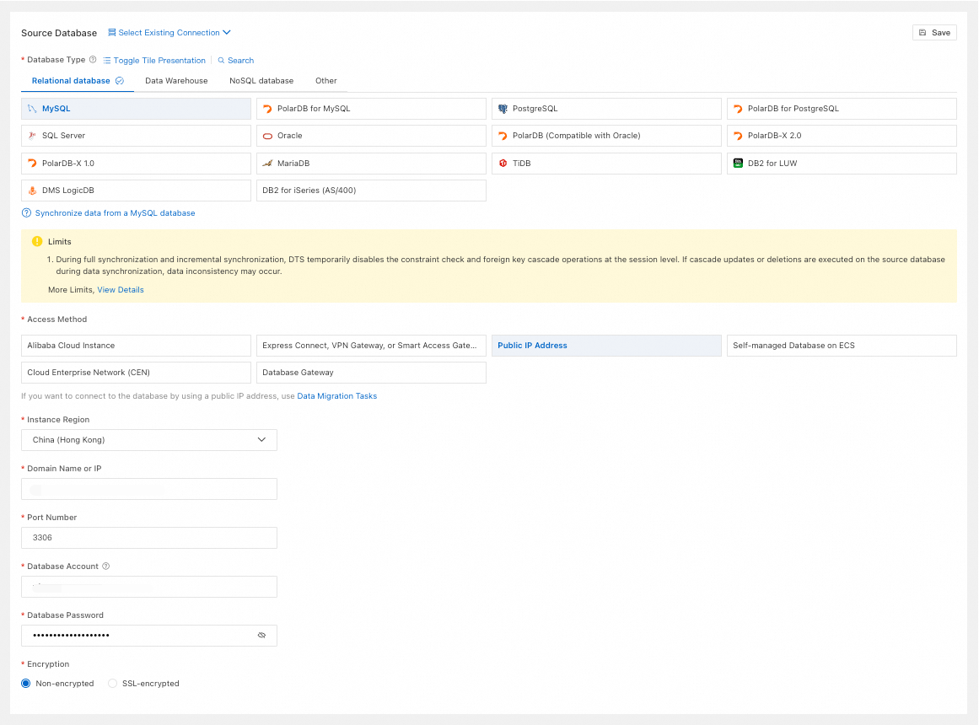The image size is (979, 725).
Task: Select the Oracle database icon
Action: coord(267,136)
